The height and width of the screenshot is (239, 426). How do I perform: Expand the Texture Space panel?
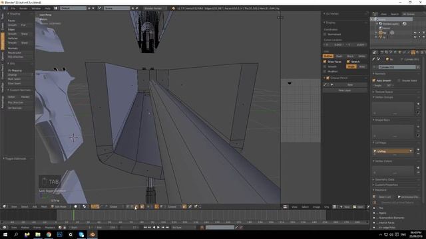[x=383, y=92]
